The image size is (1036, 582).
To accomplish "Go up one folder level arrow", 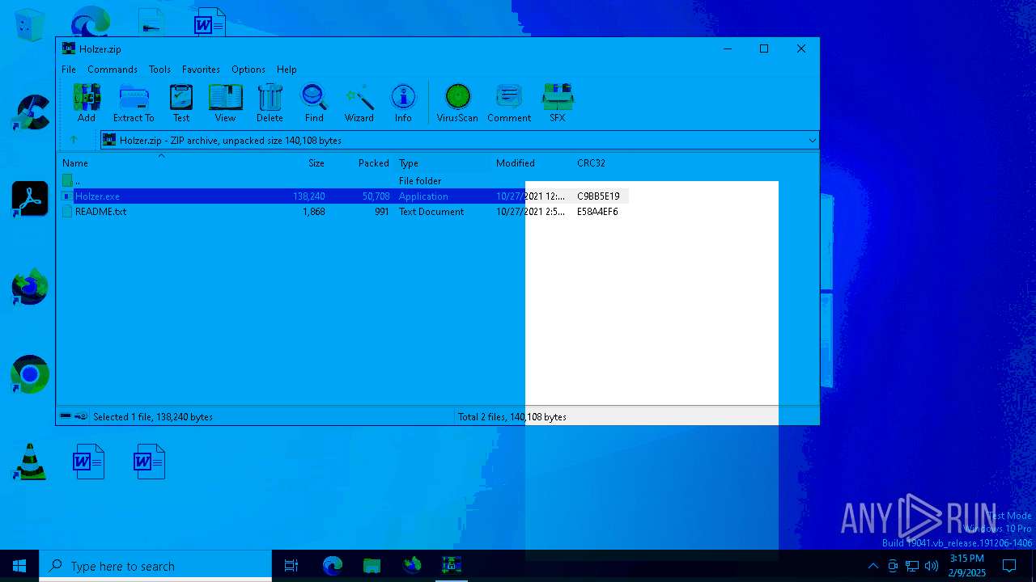I will (74, 140).
